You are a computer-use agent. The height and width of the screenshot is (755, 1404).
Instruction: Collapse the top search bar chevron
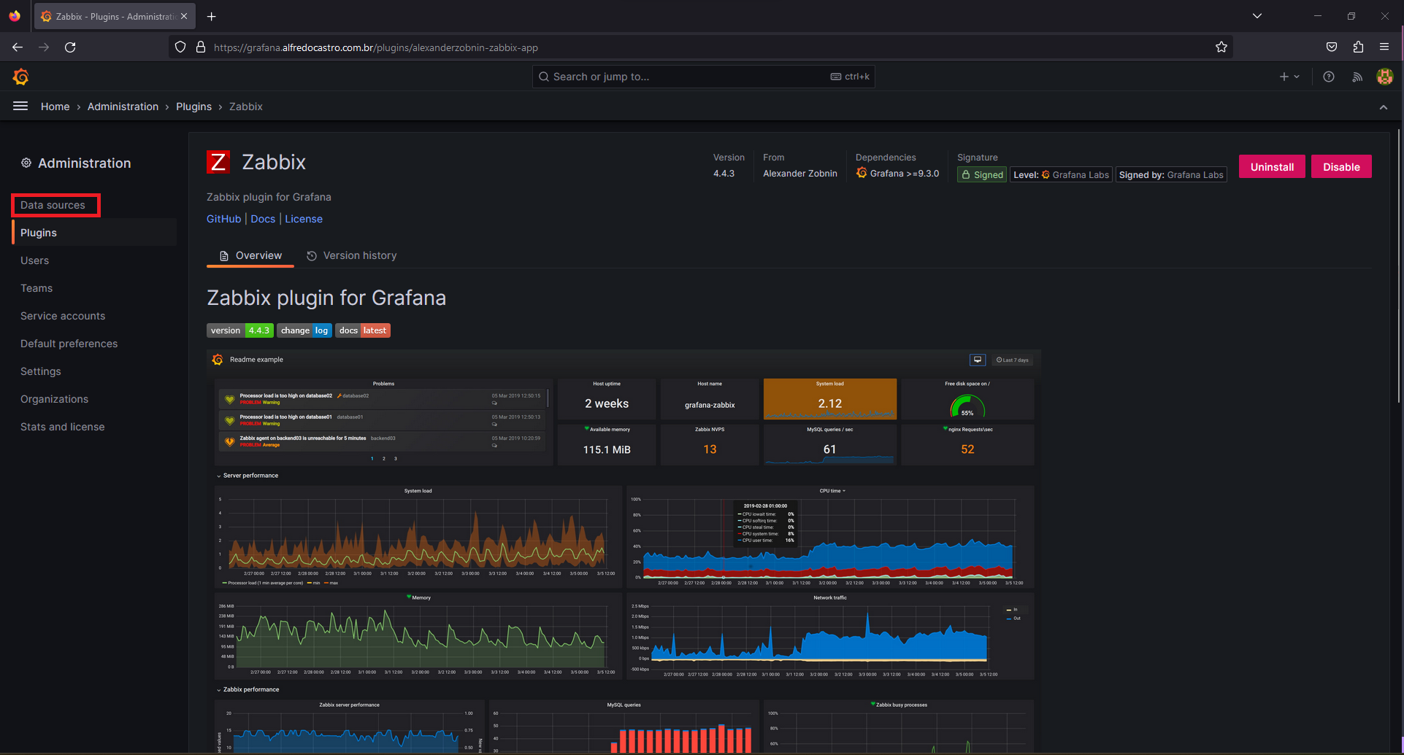[1384, 107]
